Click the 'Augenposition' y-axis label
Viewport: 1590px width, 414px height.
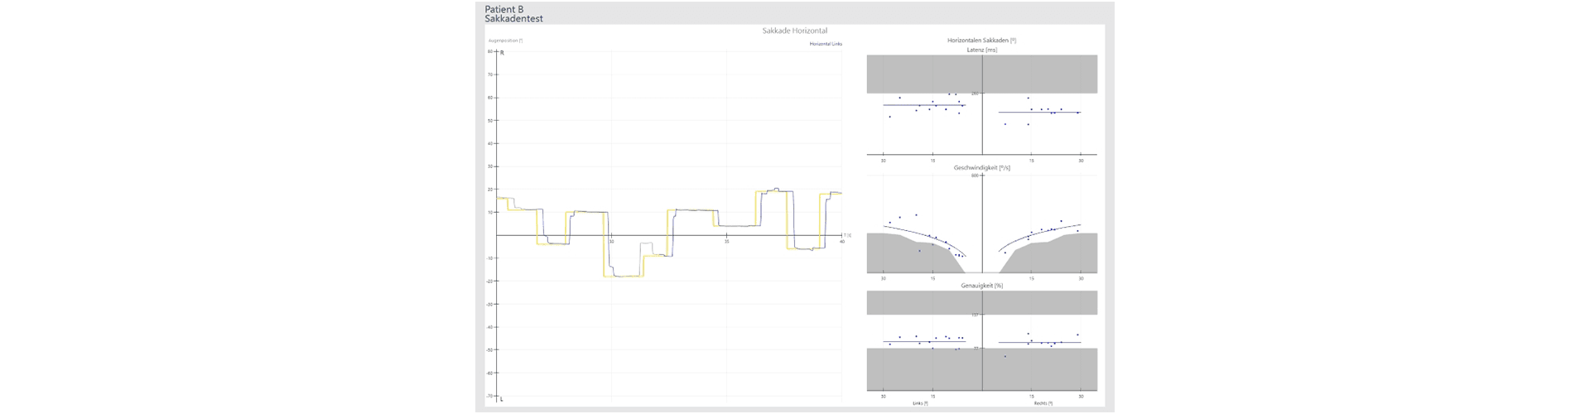[504, 41]
